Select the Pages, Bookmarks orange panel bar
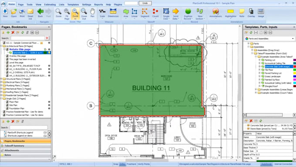 26,141
